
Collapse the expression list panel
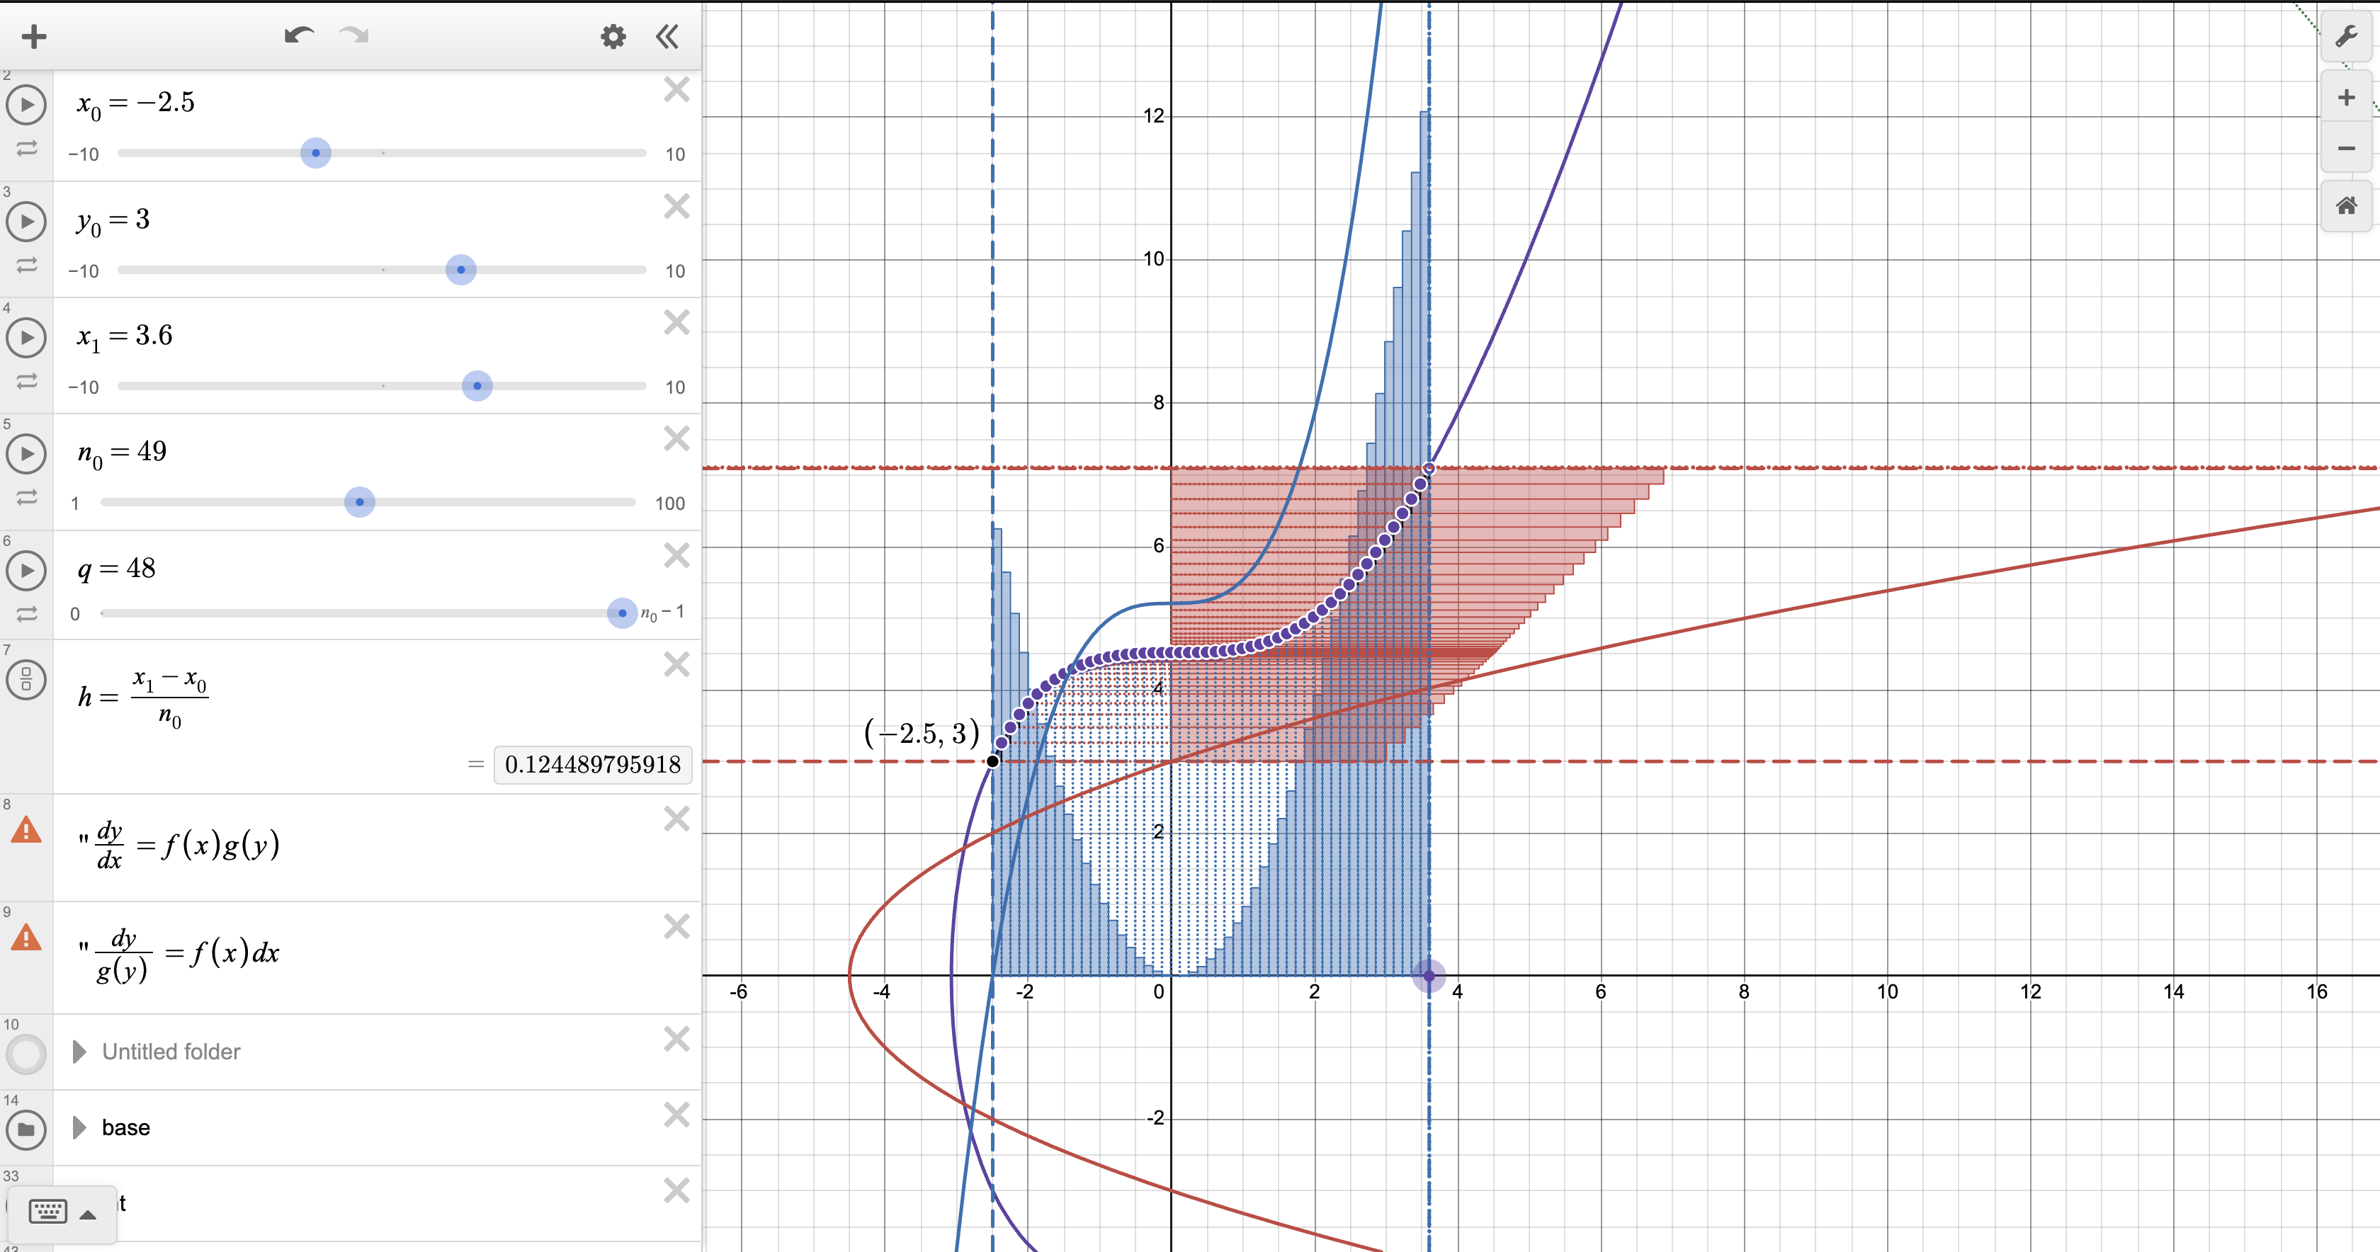pos(667,37)
